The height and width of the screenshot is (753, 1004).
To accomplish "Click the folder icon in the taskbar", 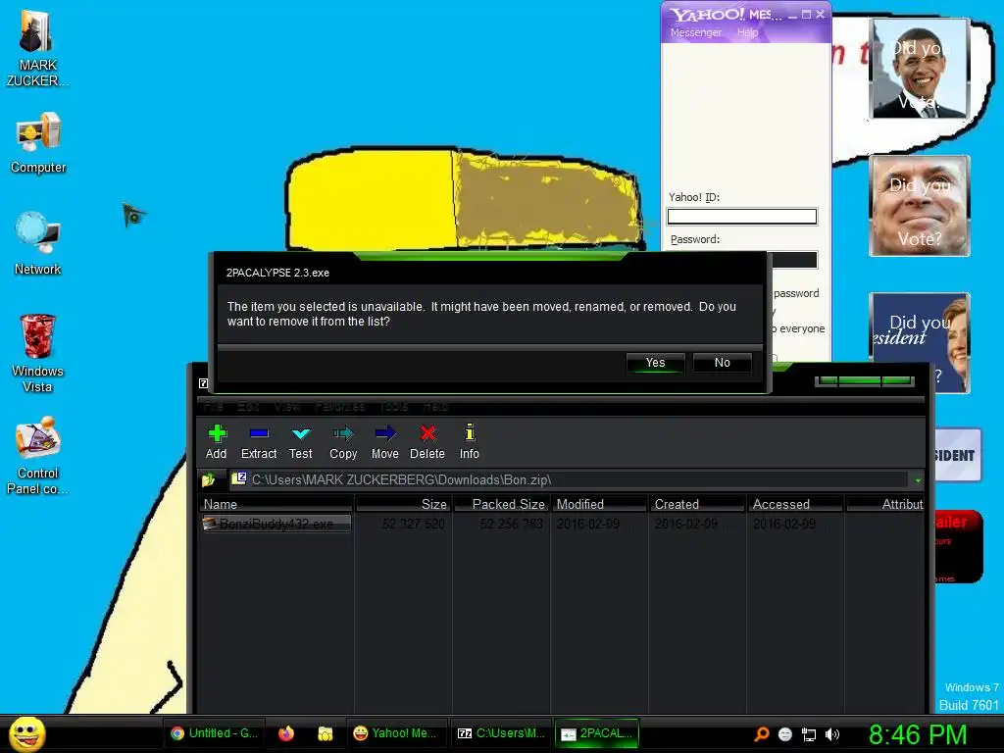I will (326, 733).
